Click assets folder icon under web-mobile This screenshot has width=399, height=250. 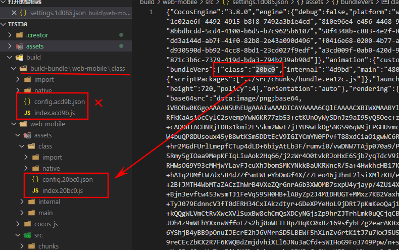(x=27, y=135)
